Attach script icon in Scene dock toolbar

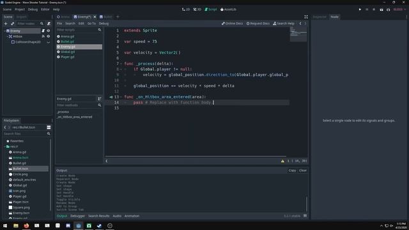pos(49,24)
